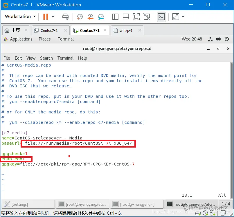This screenshot has height=217, width=234.
Task: Open the terminal Search menu
Action: (46, 58)
